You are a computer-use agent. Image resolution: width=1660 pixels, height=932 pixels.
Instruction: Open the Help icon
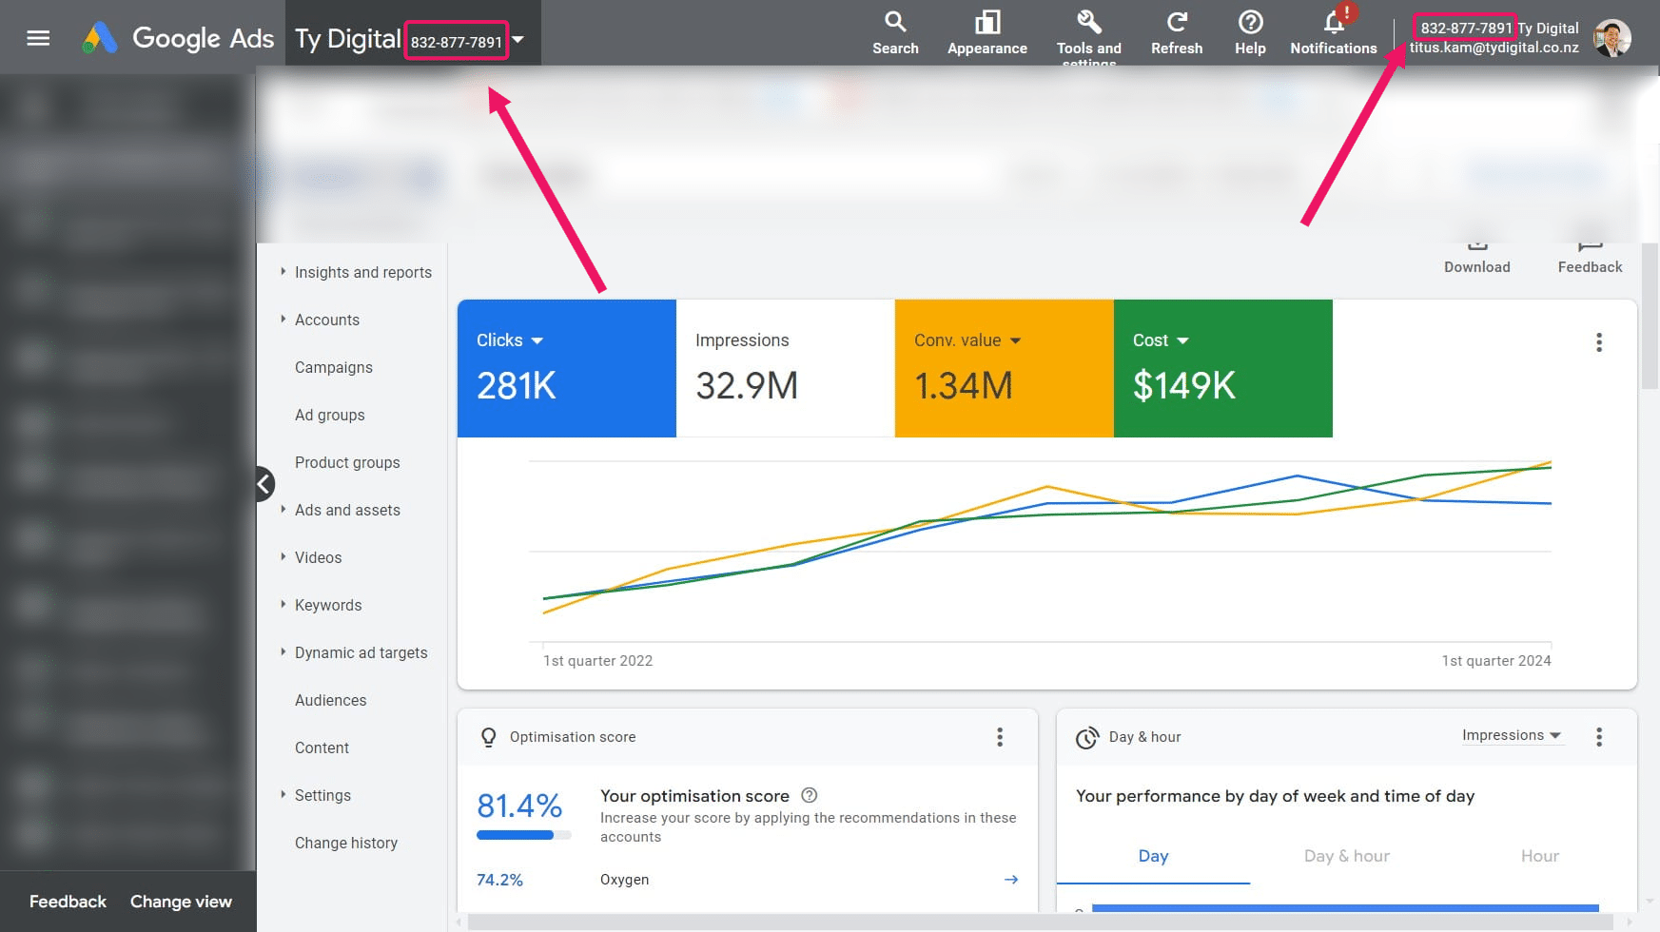[x=1249, y=21]
